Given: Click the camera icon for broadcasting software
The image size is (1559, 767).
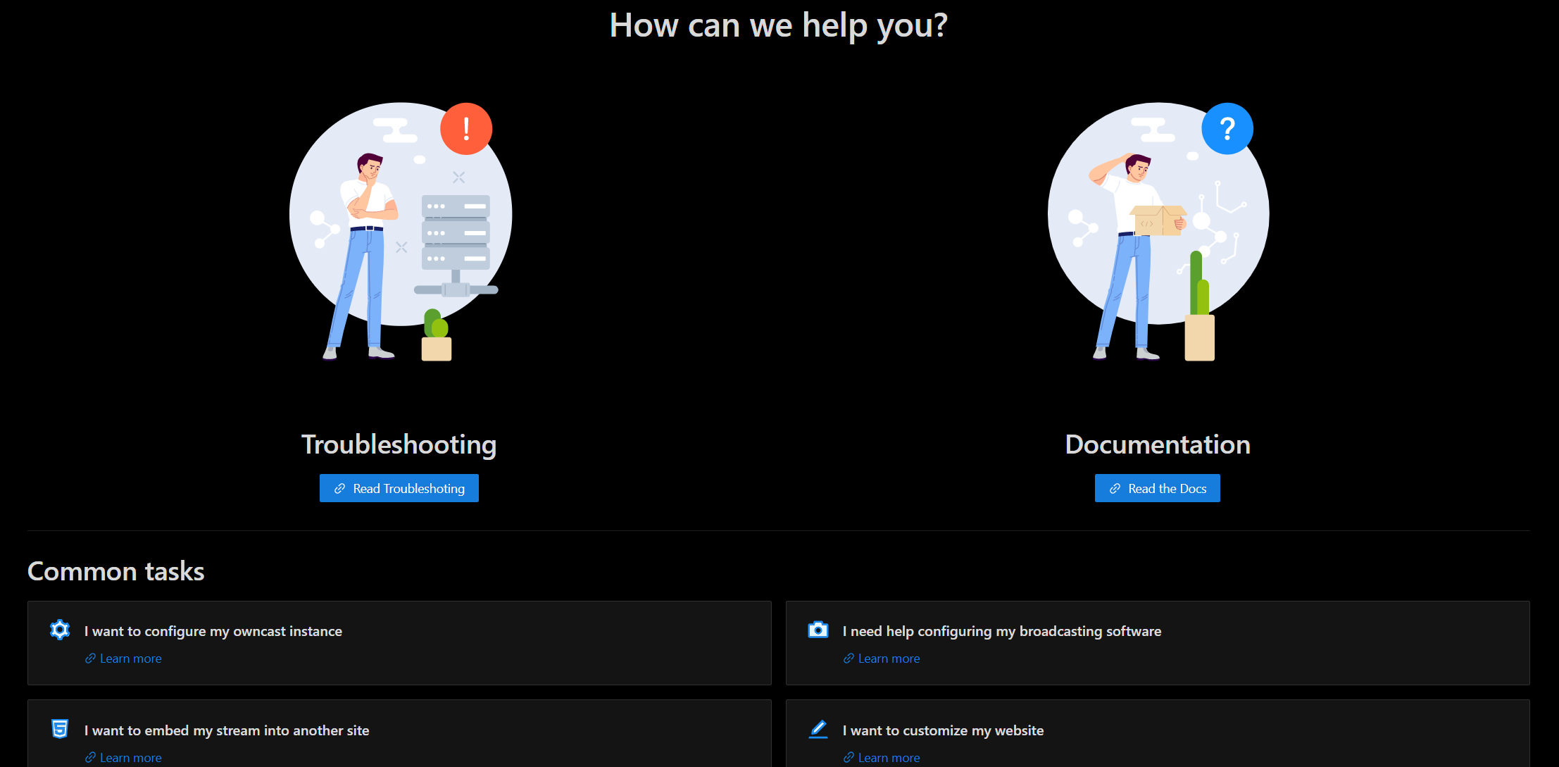Looking at the screenshot, I should (818, 630).
